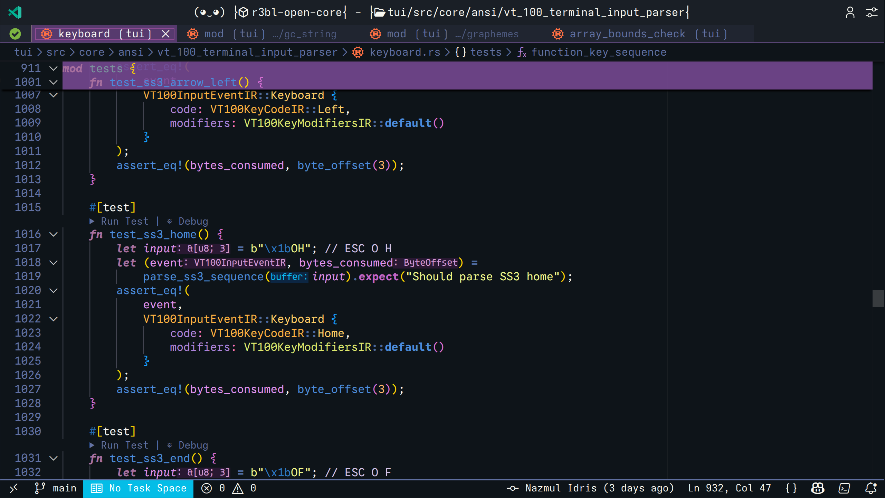The height and width of the screenshot is (498, 885).
Task: Click the Rust icon beside keyboard.rs breadcrumb
Action: pyautogui.click(x=358, y=52)
